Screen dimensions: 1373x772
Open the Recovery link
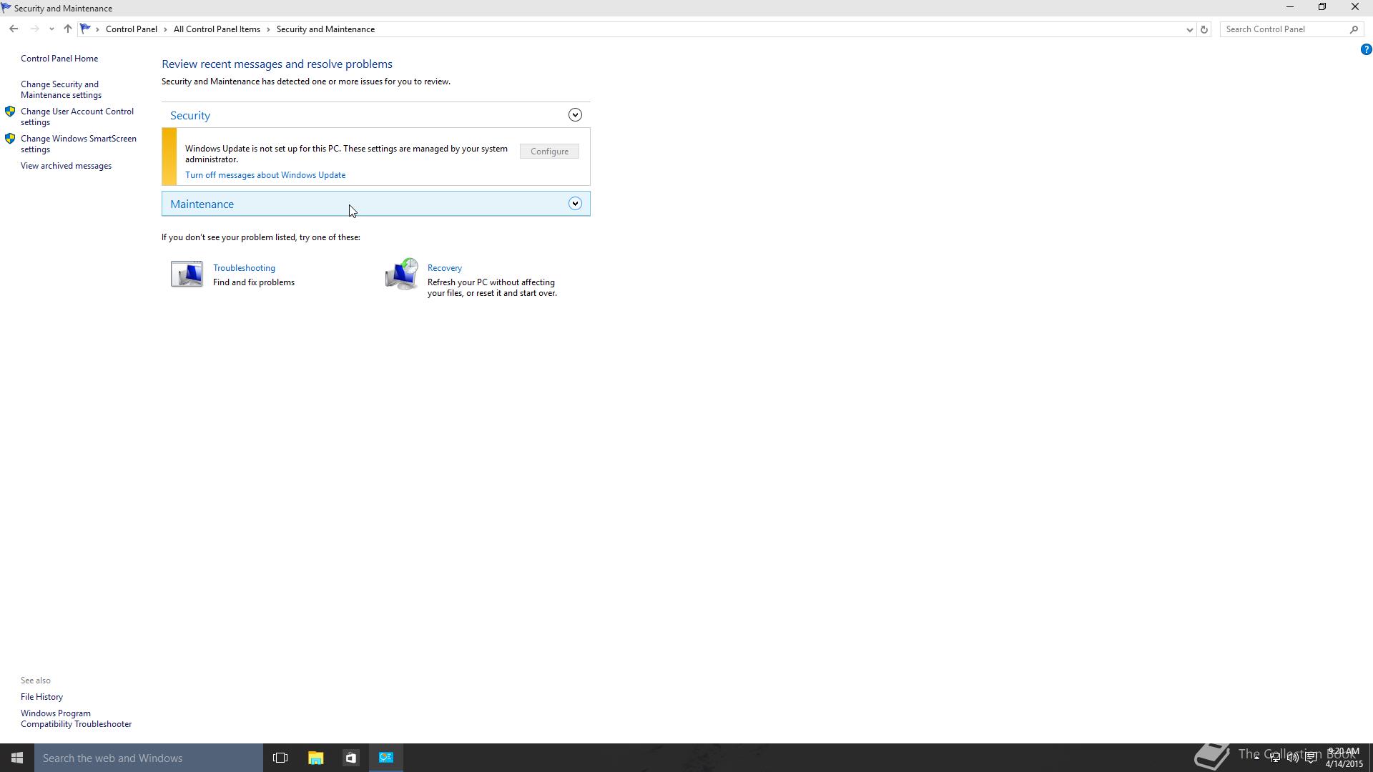click(445, 268)
